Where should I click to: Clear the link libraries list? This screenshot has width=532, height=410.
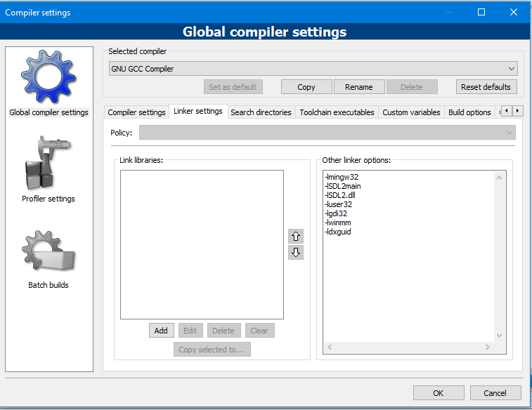[259, 331]
